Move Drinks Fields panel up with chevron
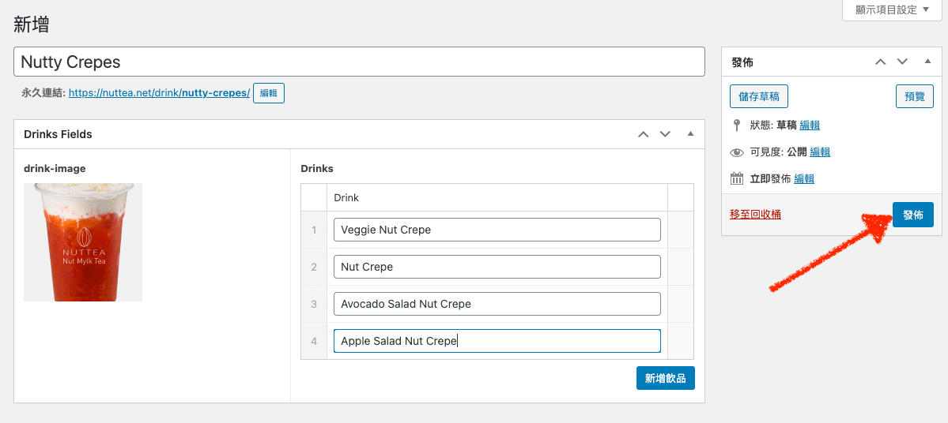The width and height of the screenshot is (948, 423). coord(644,134)
